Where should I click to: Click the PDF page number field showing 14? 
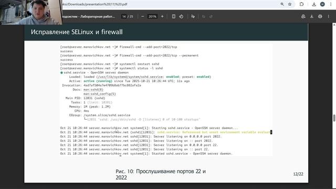pos(124,16)
